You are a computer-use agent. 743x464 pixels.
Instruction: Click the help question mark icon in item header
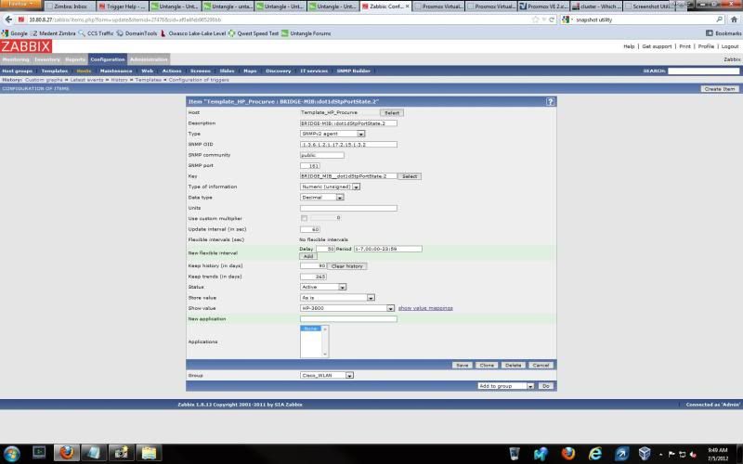[550, 101]
